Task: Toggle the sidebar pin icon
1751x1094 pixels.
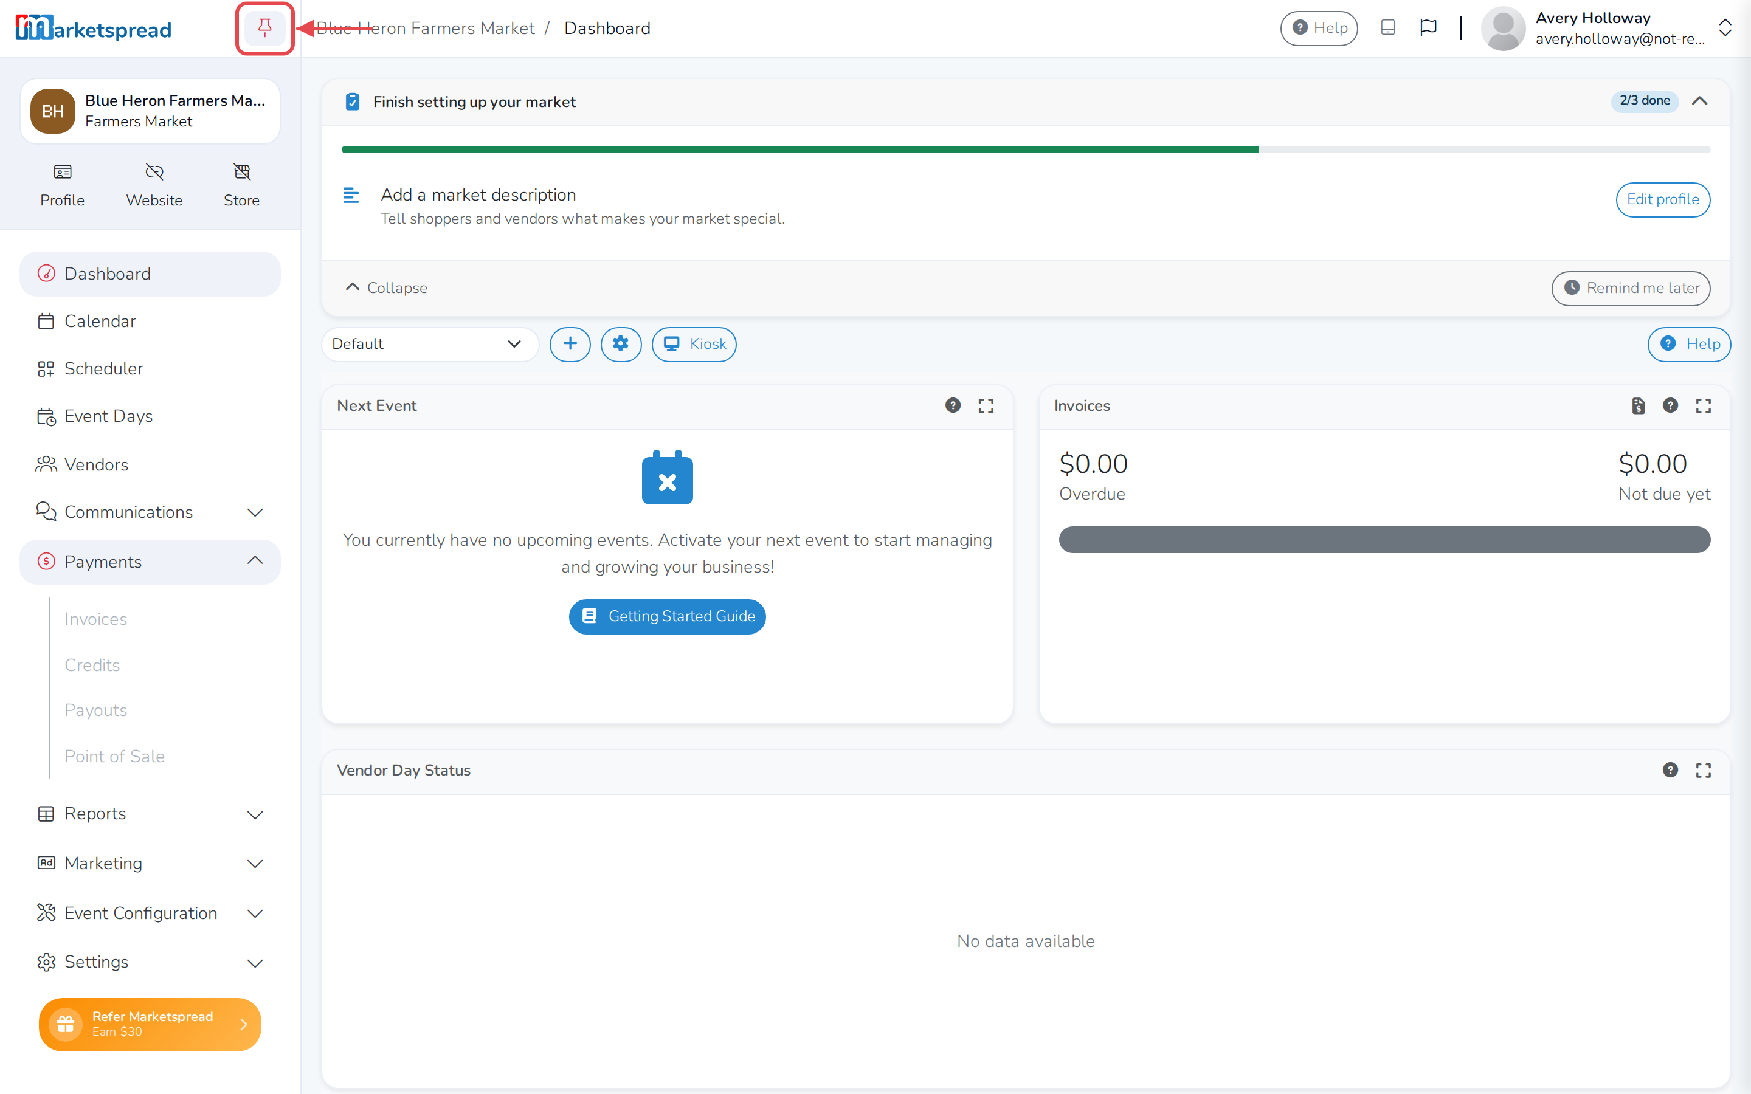Action: coord(265,28)
